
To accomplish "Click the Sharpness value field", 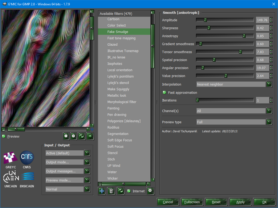I will pyautogui.click(x=262, y=28).
